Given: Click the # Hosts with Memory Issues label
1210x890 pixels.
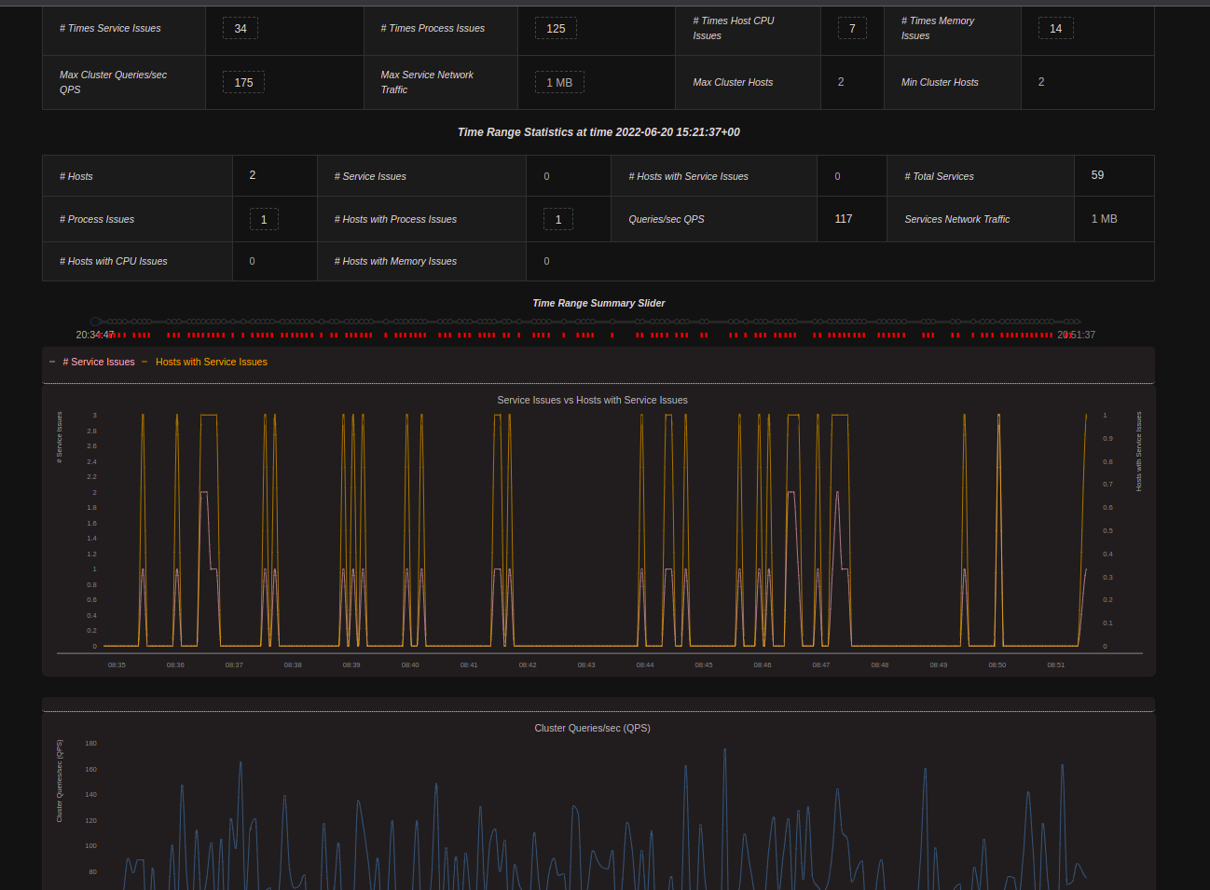Looking at the screenshot, I should (x=395, y=261).
